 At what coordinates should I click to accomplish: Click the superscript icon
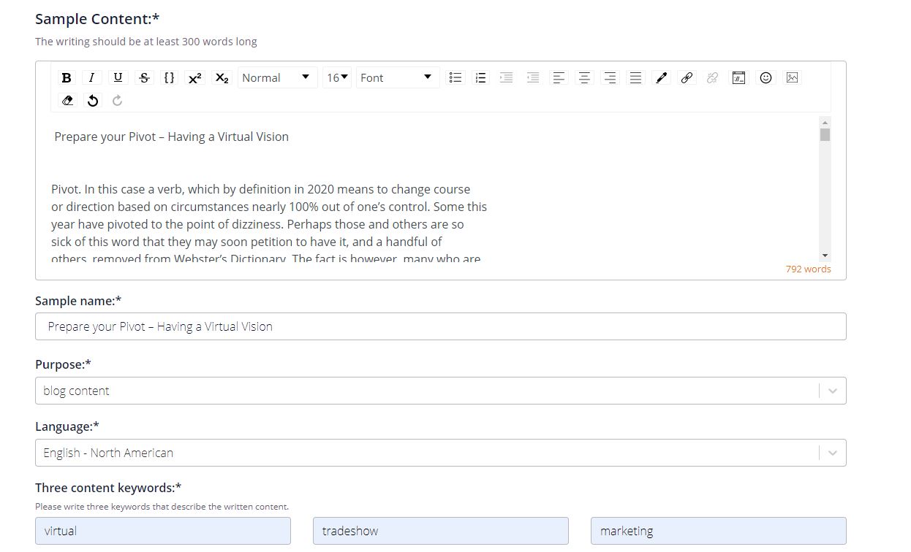tap(194, 77)
